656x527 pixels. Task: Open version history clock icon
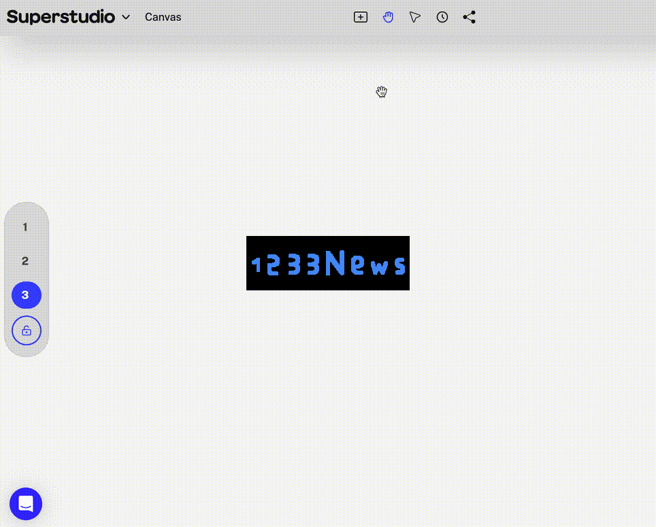(x=442, y=17)
